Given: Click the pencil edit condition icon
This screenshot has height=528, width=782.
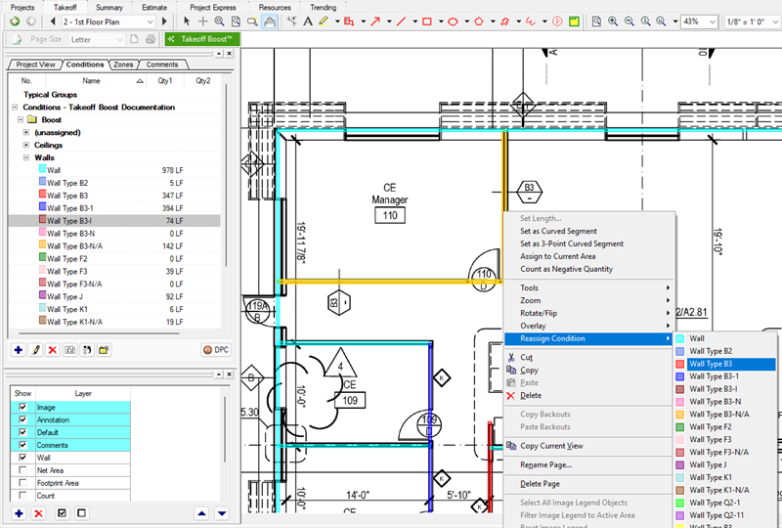Looking at the screenshot, I should coord(36,349).
